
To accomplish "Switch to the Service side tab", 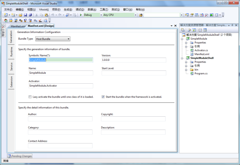I will (x=11, y=67).
